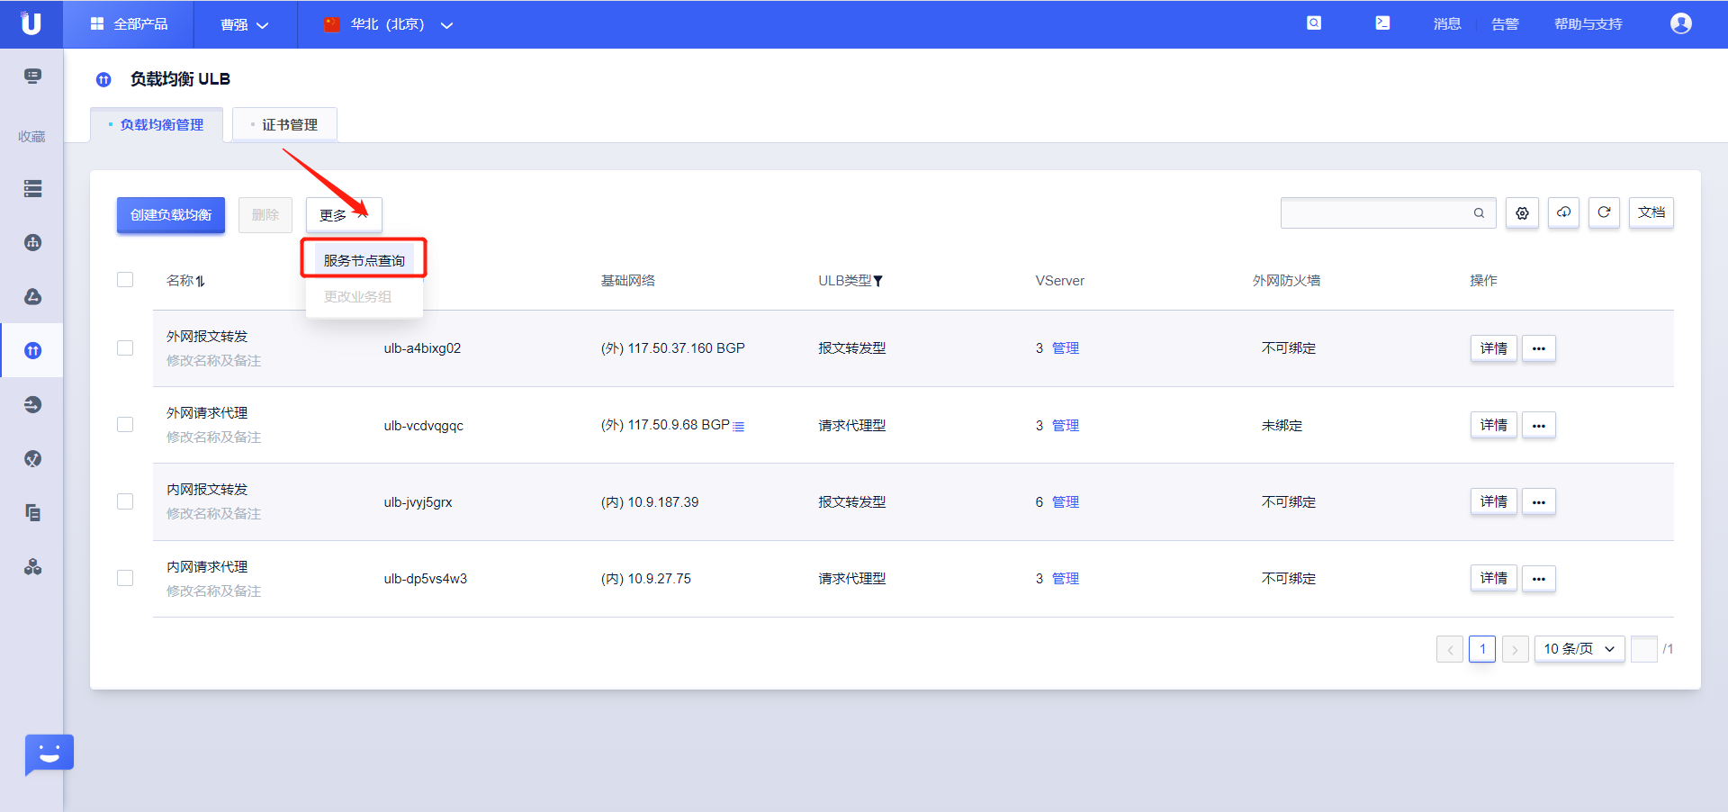
Task: Open the chat assistant smiley icon
Action: click(49, 754)
